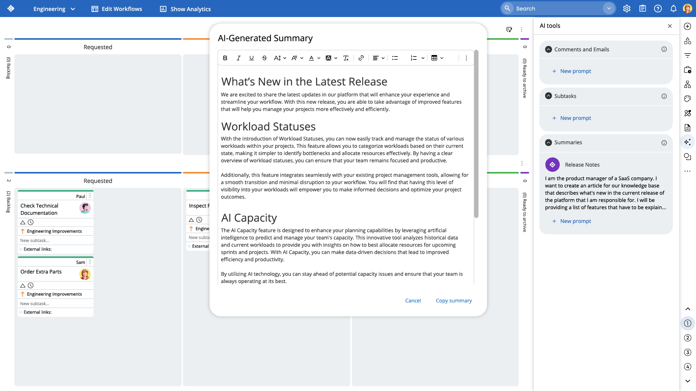The width and height of the screenshot is (696, 391).
Task: Expand the table insert dropdown arrow
Action: pos(442,58)
